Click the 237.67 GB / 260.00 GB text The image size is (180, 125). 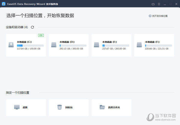pos(114,49)
